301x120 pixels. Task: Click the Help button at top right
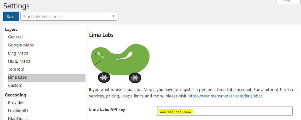tap(288, 2)
